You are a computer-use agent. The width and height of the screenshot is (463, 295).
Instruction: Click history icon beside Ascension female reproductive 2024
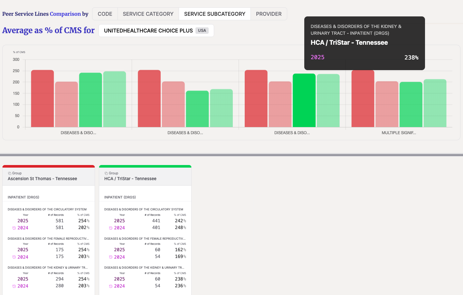(x=14, y=257)
